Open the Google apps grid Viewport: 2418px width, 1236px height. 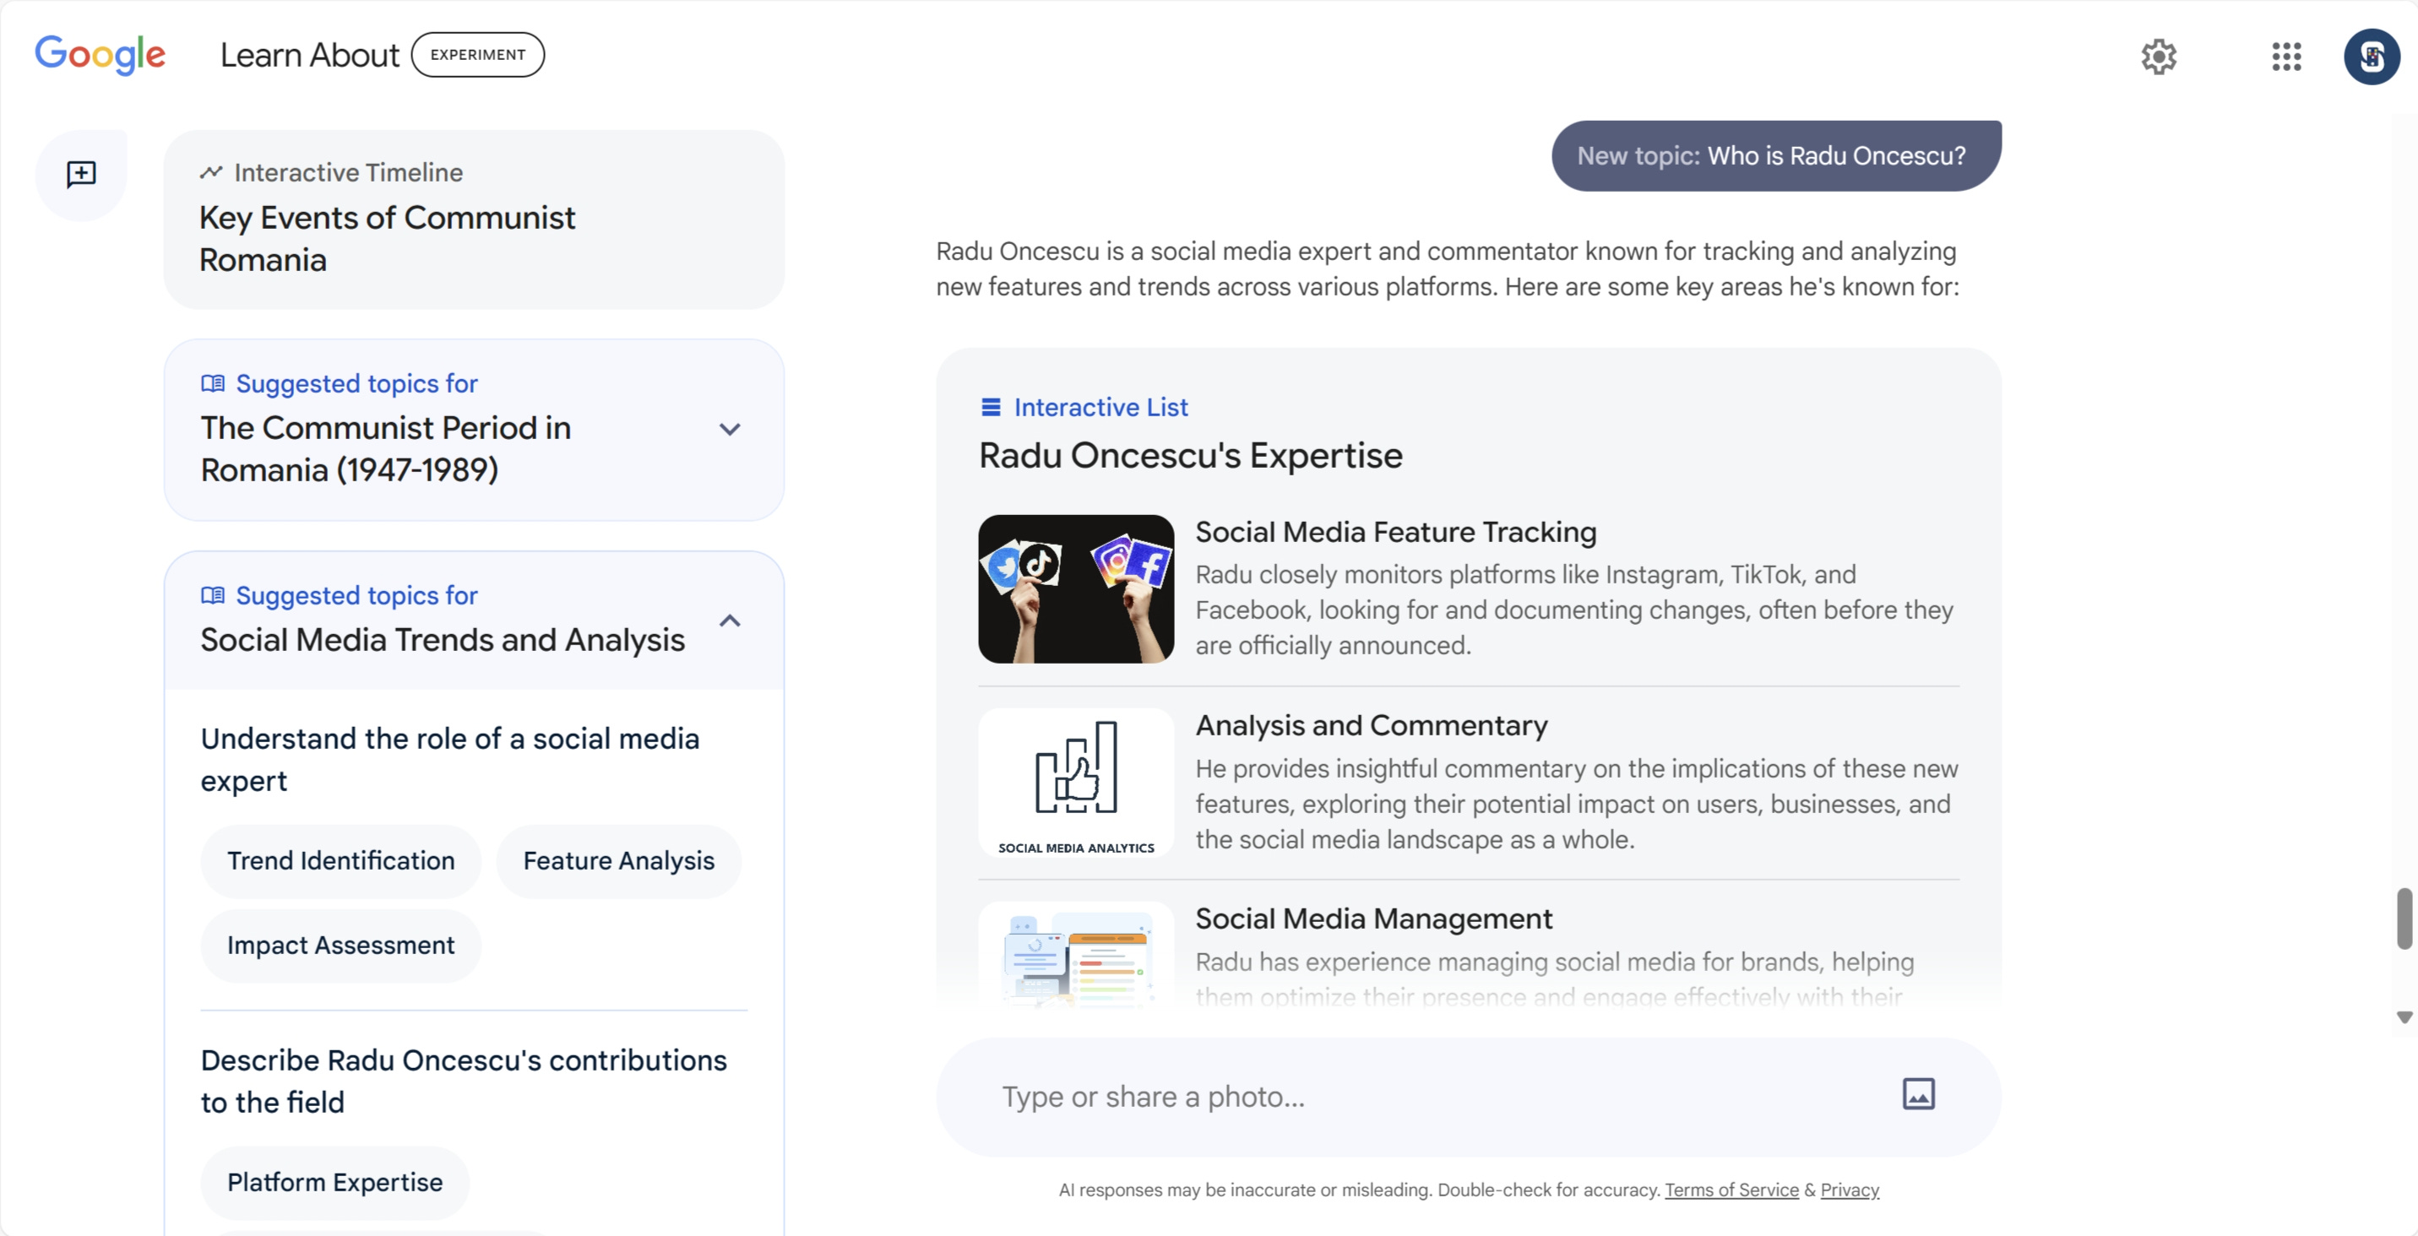(x=2285, y=57)
